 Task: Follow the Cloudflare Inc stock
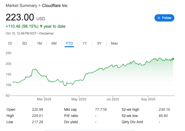(x=164, y=18)
